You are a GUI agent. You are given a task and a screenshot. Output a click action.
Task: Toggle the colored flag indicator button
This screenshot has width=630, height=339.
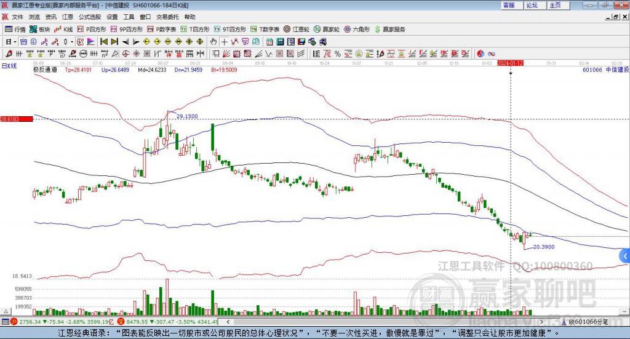click(x=91, y=41)
